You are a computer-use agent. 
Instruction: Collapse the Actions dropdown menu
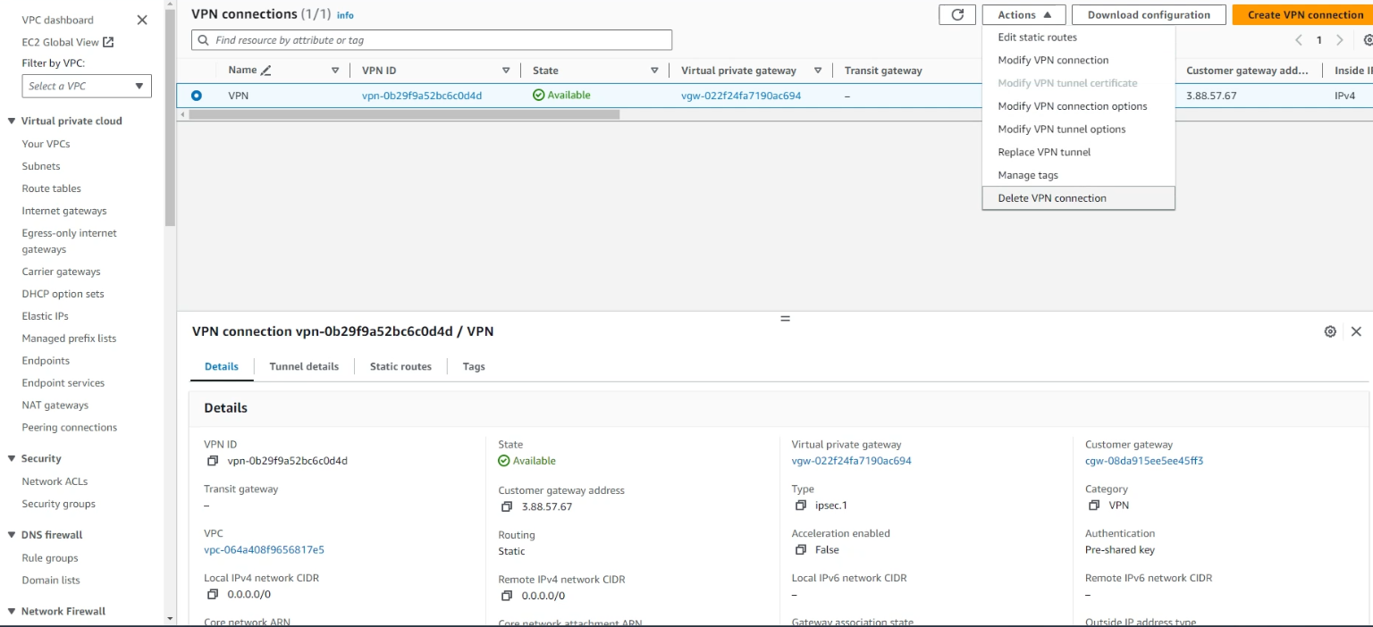pyautogui.click(x=1023, y=14)
